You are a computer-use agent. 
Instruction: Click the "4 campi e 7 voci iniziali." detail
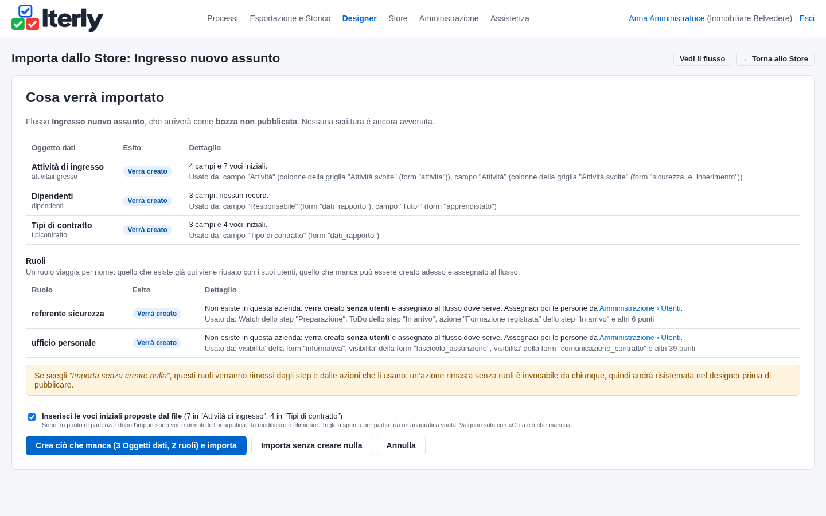click(228, 166)
